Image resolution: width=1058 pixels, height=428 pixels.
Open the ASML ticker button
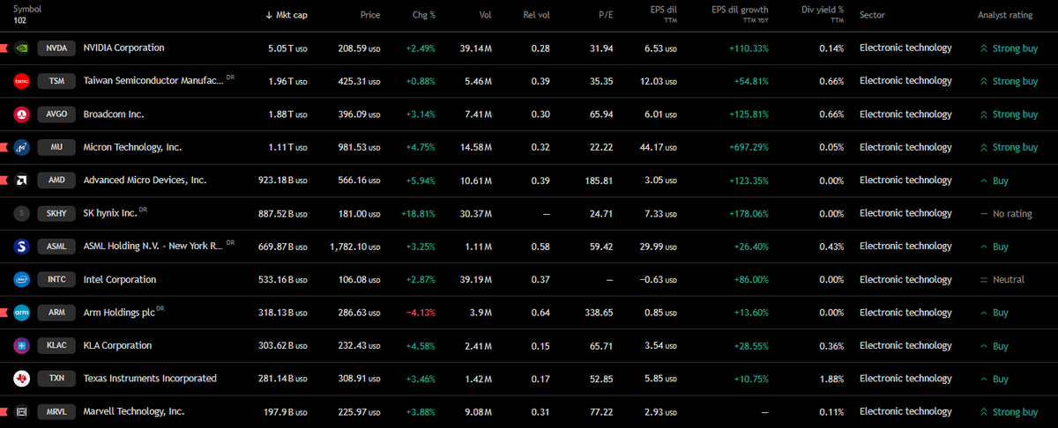coord(56,247)
